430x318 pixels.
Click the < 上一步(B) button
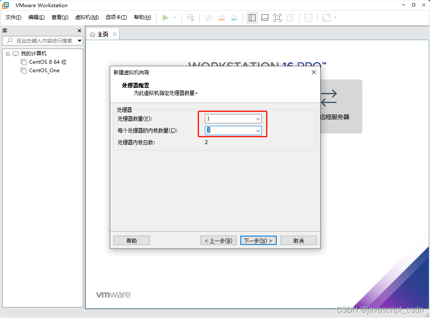pos(218,240)
